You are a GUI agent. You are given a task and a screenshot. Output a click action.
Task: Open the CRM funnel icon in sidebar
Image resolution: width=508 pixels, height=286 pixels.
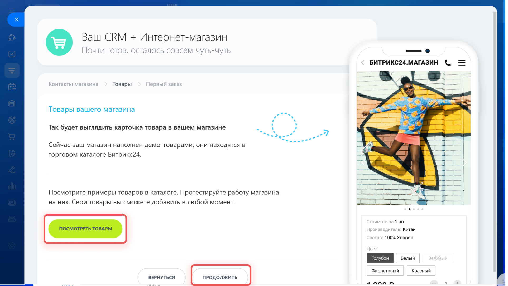pos(12,70)
